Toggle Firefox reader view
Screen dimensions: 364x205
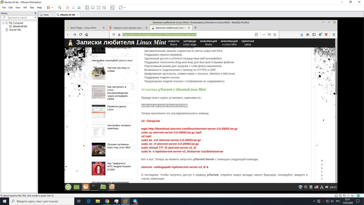256,34
